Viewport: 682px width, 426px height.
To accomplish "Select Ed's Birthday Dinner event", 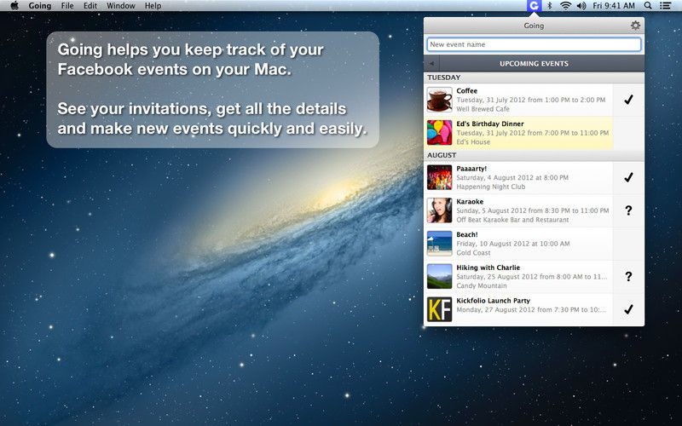I will (518, 133).
